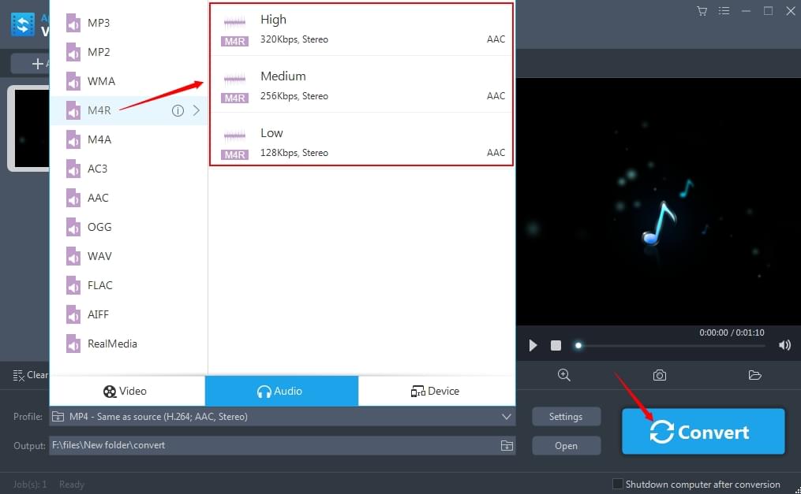
Task: Click the info icon next to M4R
Action: point(178,111)
